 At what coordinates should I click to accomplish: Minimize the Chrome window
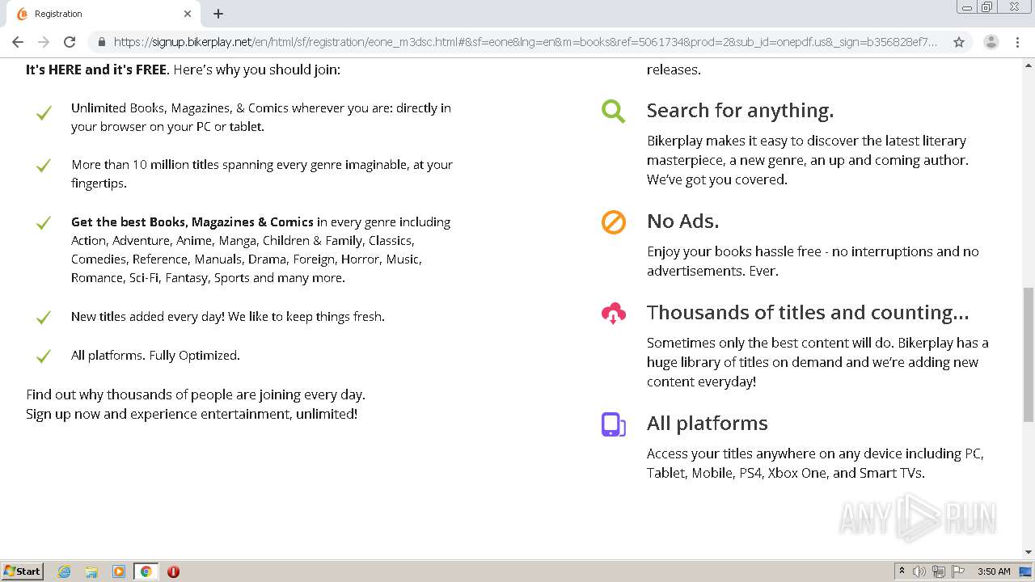(x=966, y=7)
